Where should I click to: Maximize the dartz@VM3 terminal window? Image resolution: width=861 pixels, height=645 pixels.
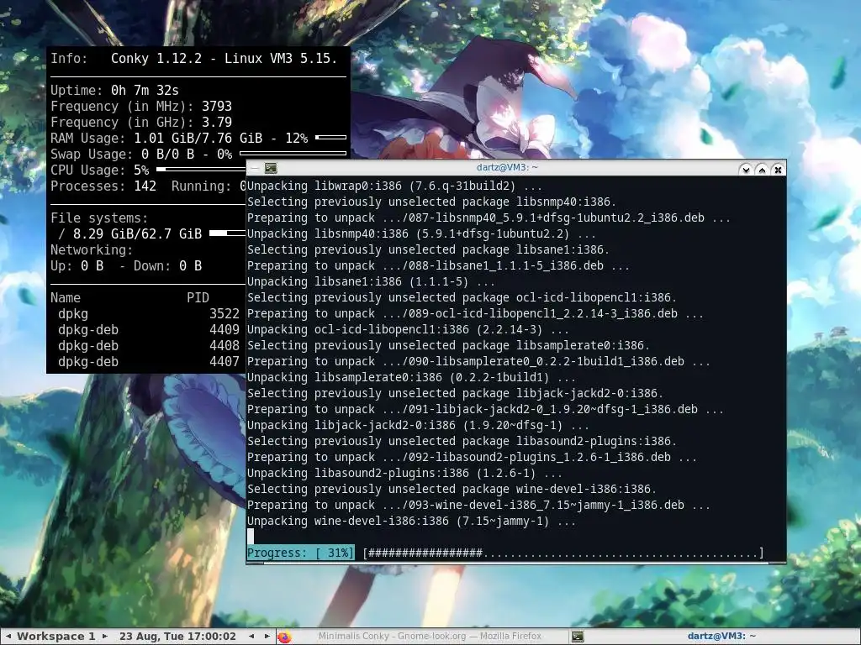click(762, 170)
